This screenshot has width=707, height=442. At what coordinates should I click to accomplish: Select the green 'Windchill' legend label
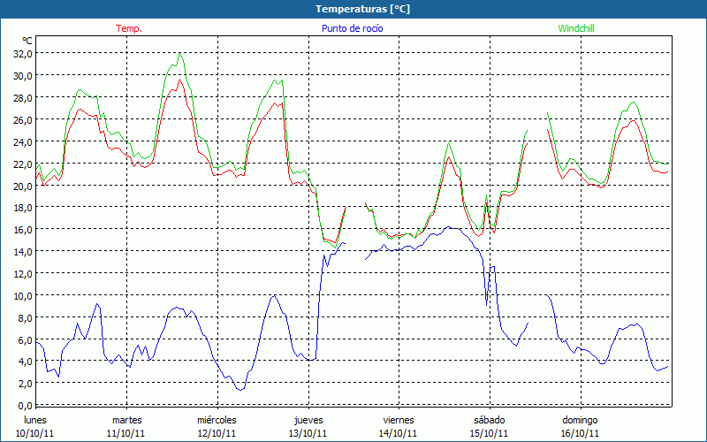[x=576, y=28]
